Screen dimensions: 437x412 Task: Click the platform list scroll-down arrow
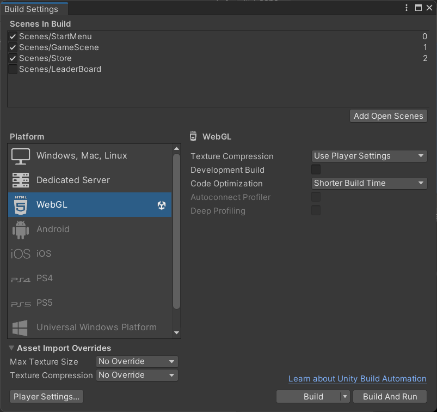(176, 333)
